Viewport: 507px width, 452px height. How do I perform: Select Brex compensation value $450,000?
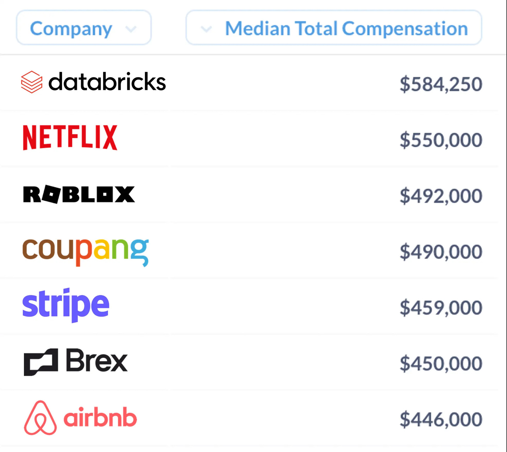[441, 363]
